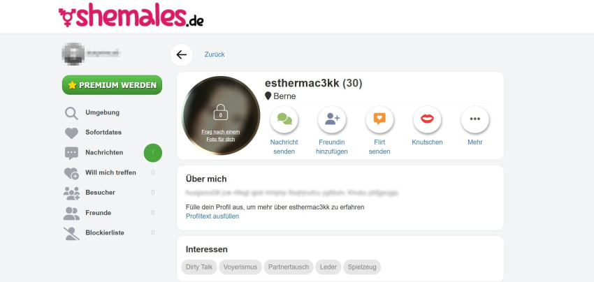
Task: Click the green unread messages badge
Action: click(x=153, y=153)
